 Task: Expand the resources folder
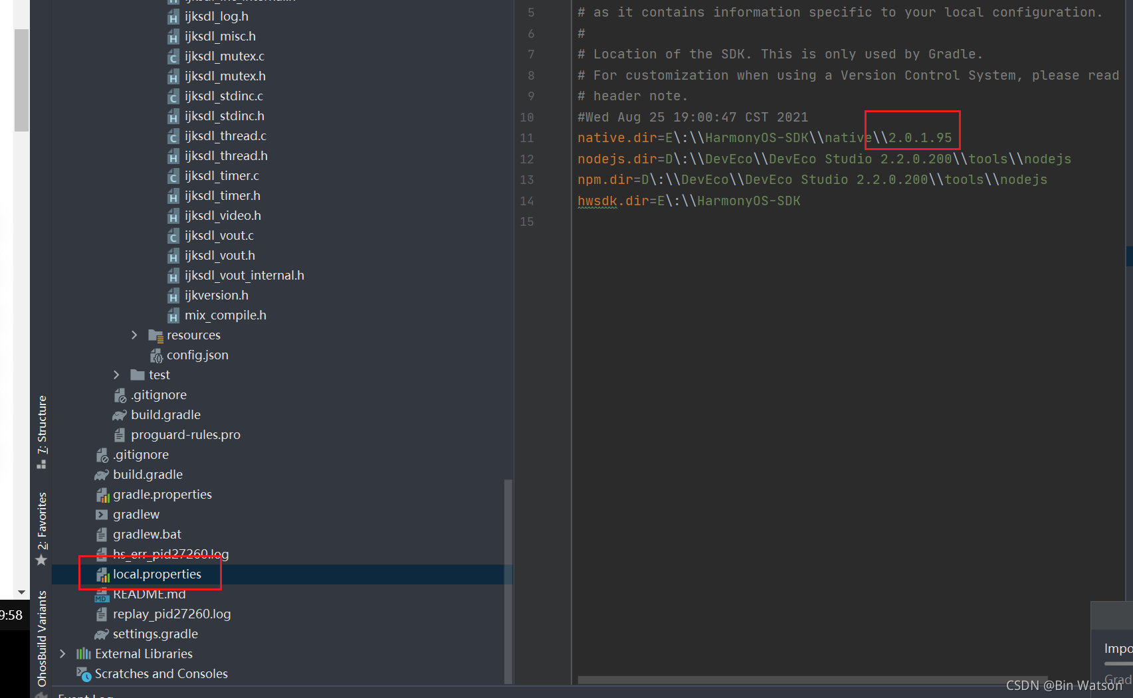tap(134, 335)
